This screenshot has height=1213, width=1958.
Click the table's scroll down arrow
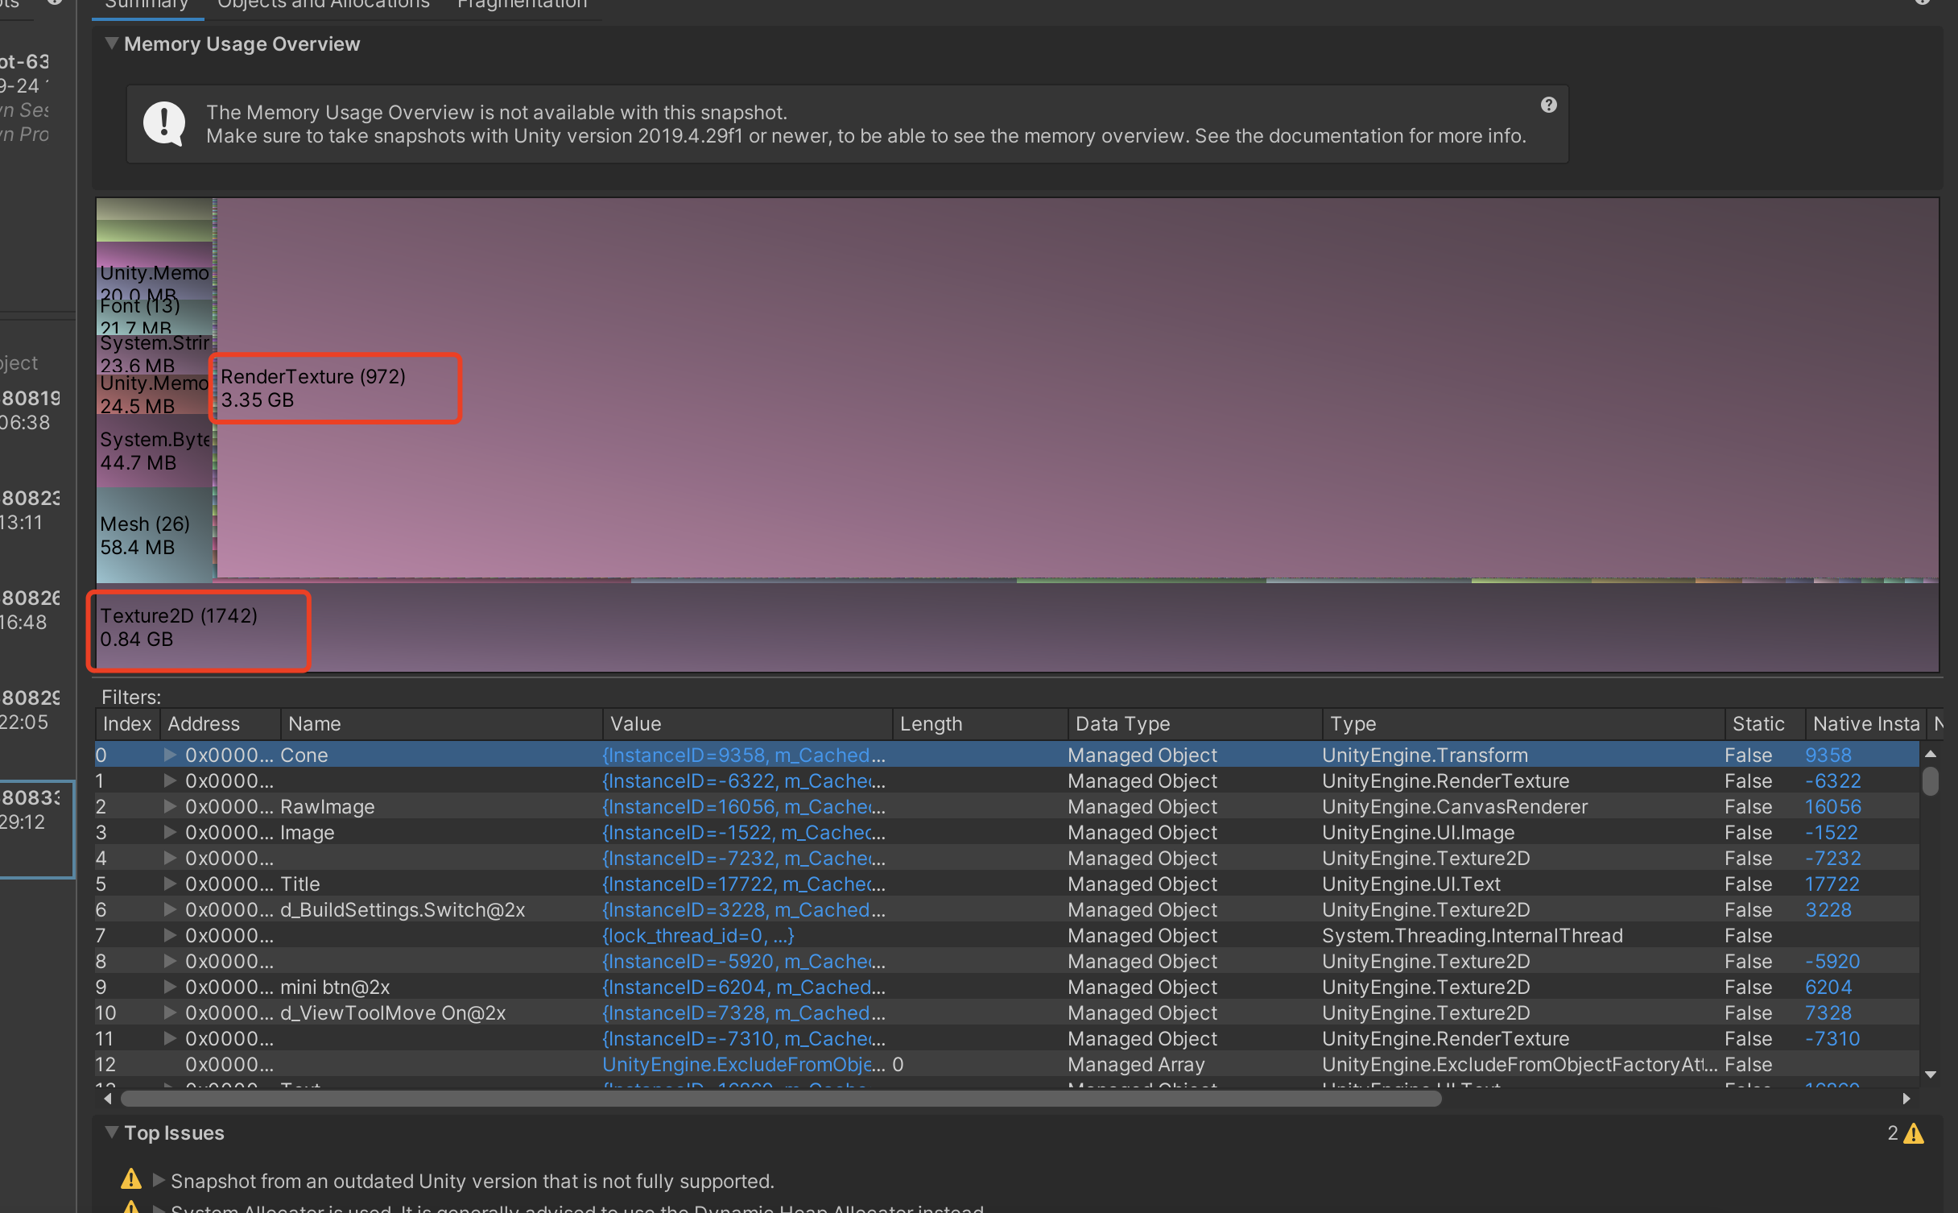pyautogui.click(x=1930, y=1074)
